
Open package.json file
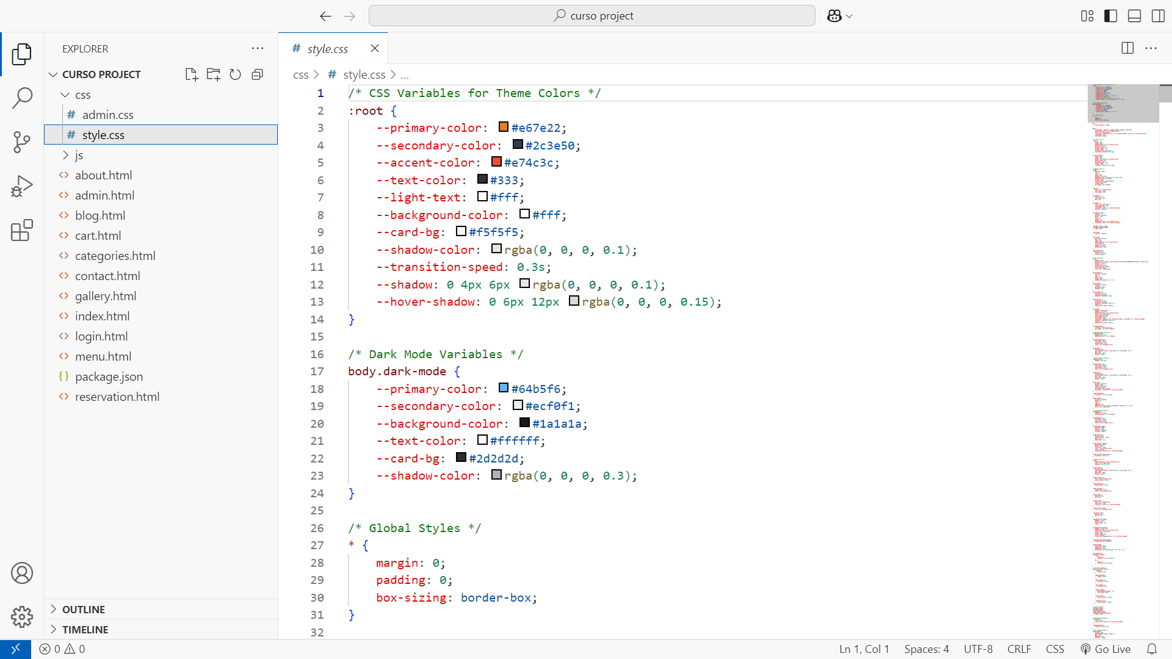click(x=161, y=376)
